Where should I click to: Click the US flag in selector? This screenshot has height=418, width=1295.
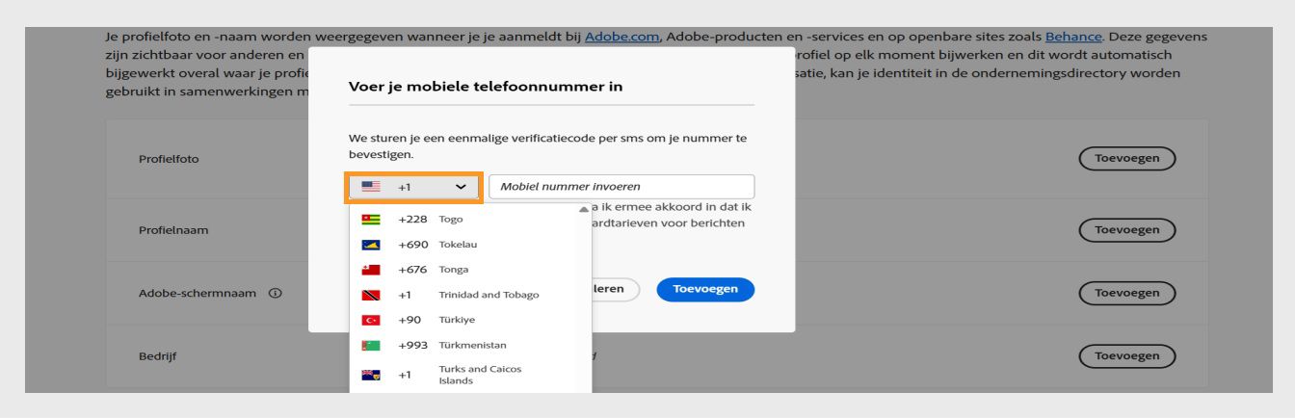point(371,187)
